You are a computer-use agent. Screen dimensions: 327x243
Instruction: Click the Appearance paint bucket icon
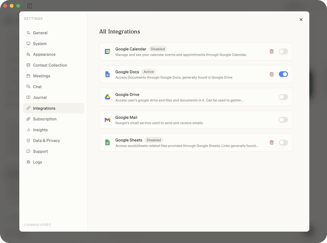tap(28, 54)
